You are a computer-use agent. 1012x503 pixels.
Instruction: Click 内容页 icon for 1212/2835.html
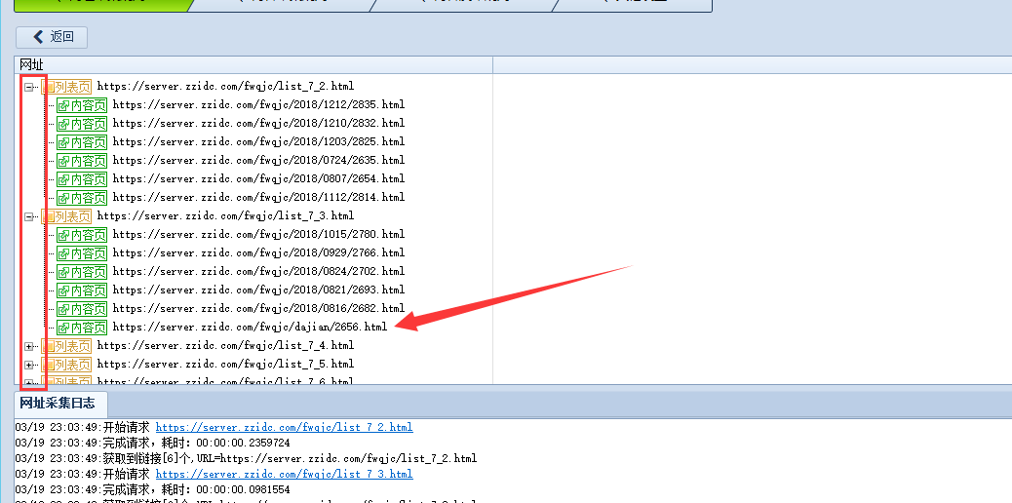point(81,105)
